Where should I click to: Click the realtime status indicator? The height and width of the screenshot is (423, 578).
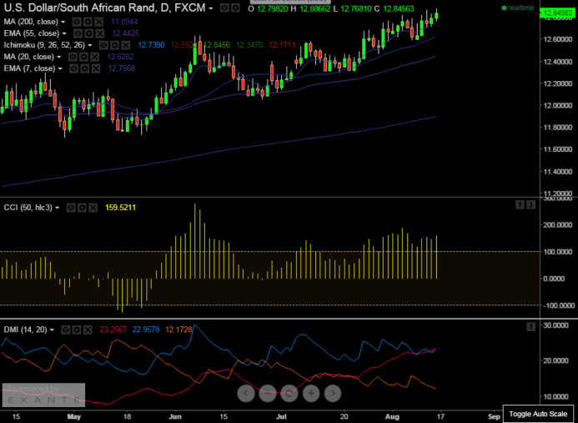coord(518,8)
